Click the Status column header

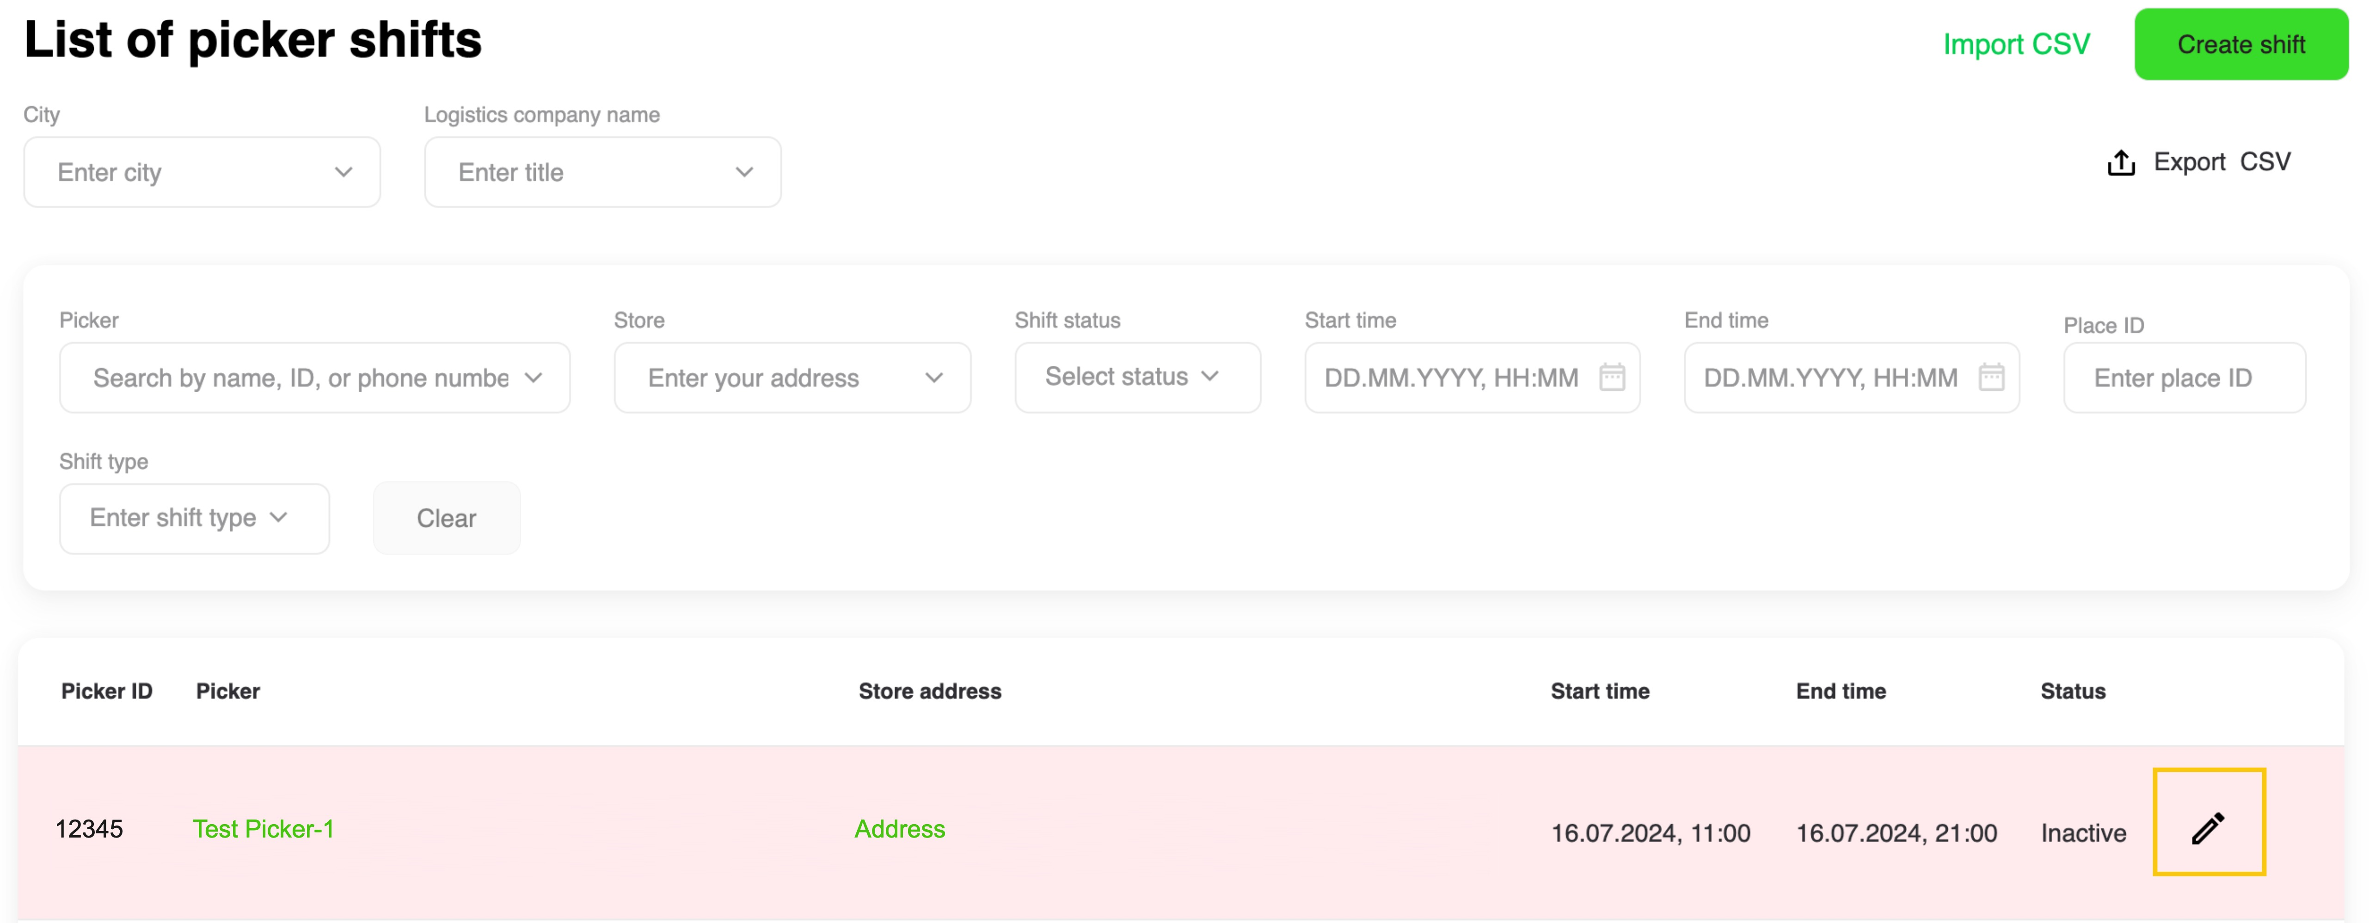pos(2072,691)
